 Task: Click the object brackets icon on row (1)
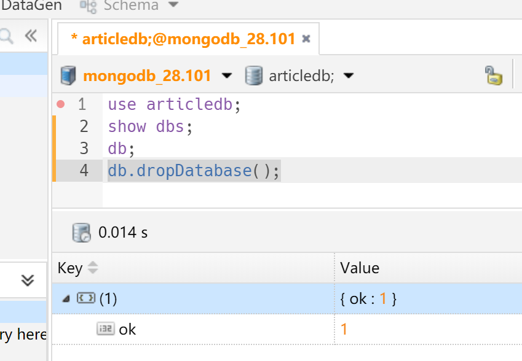coord(85,299)
